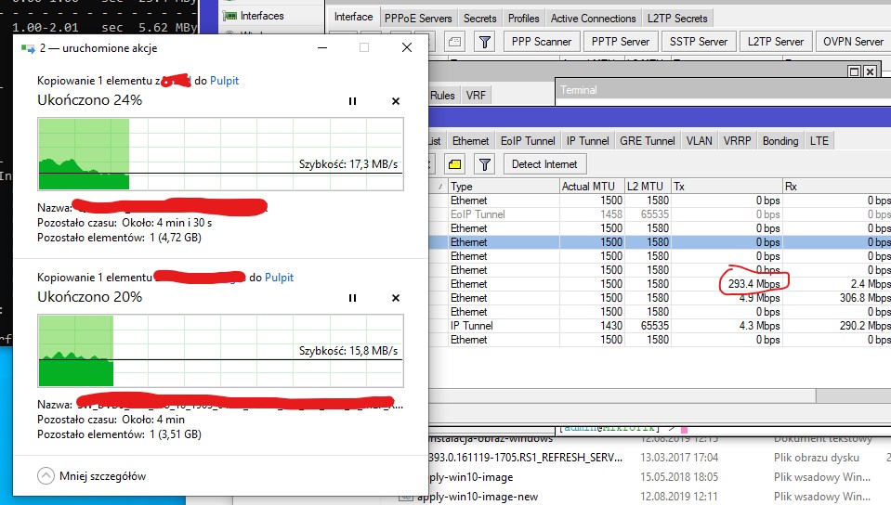Open the VRF tab
This screenshot has height=505, width=891.
point(476,96)
